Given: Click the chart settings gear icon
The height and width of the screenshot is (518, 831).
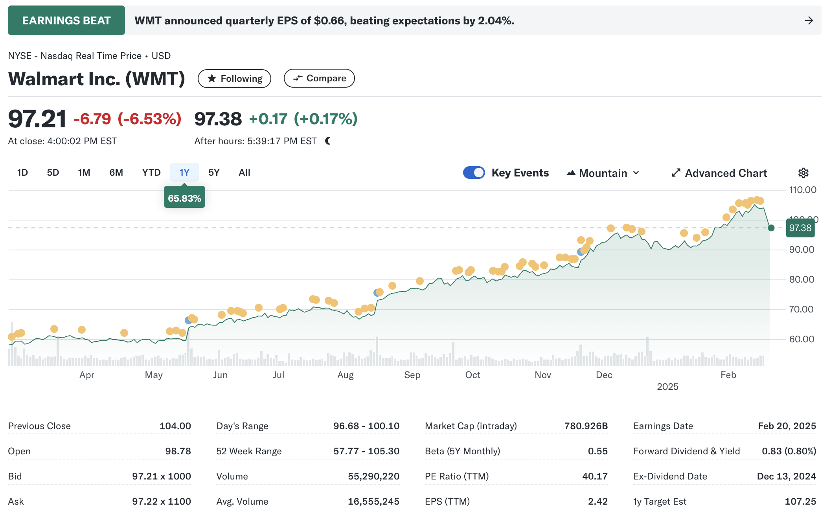Looking at the screenshot, I should pos(803,173).
